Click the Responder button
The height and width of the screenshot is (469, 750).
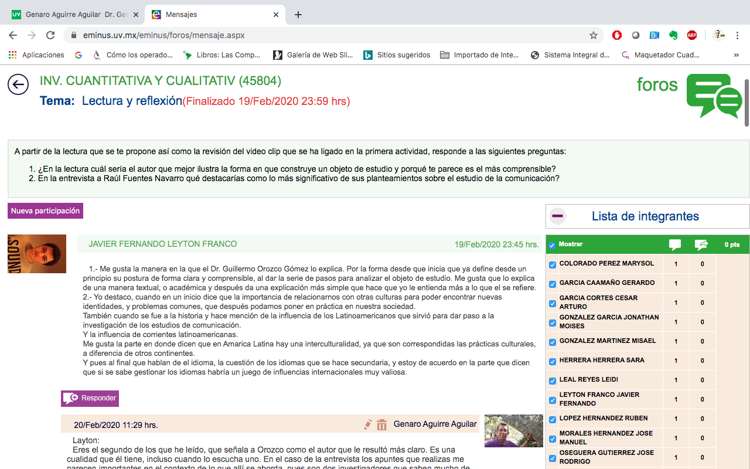90,399
